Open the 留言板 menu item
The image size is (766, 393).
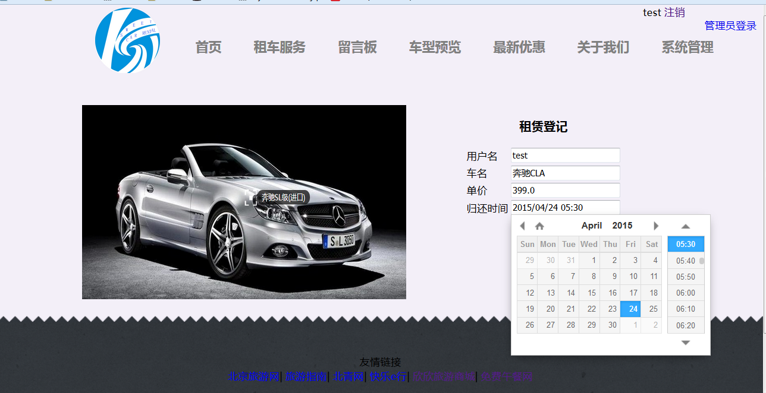(x=357, y=47)
